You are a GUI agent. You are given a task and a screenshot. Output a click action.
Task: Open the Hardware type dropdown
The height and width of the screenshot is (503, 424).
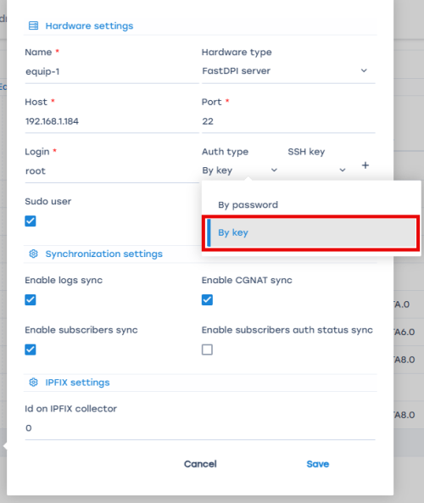pyautogui.click(x=288, y=71)
